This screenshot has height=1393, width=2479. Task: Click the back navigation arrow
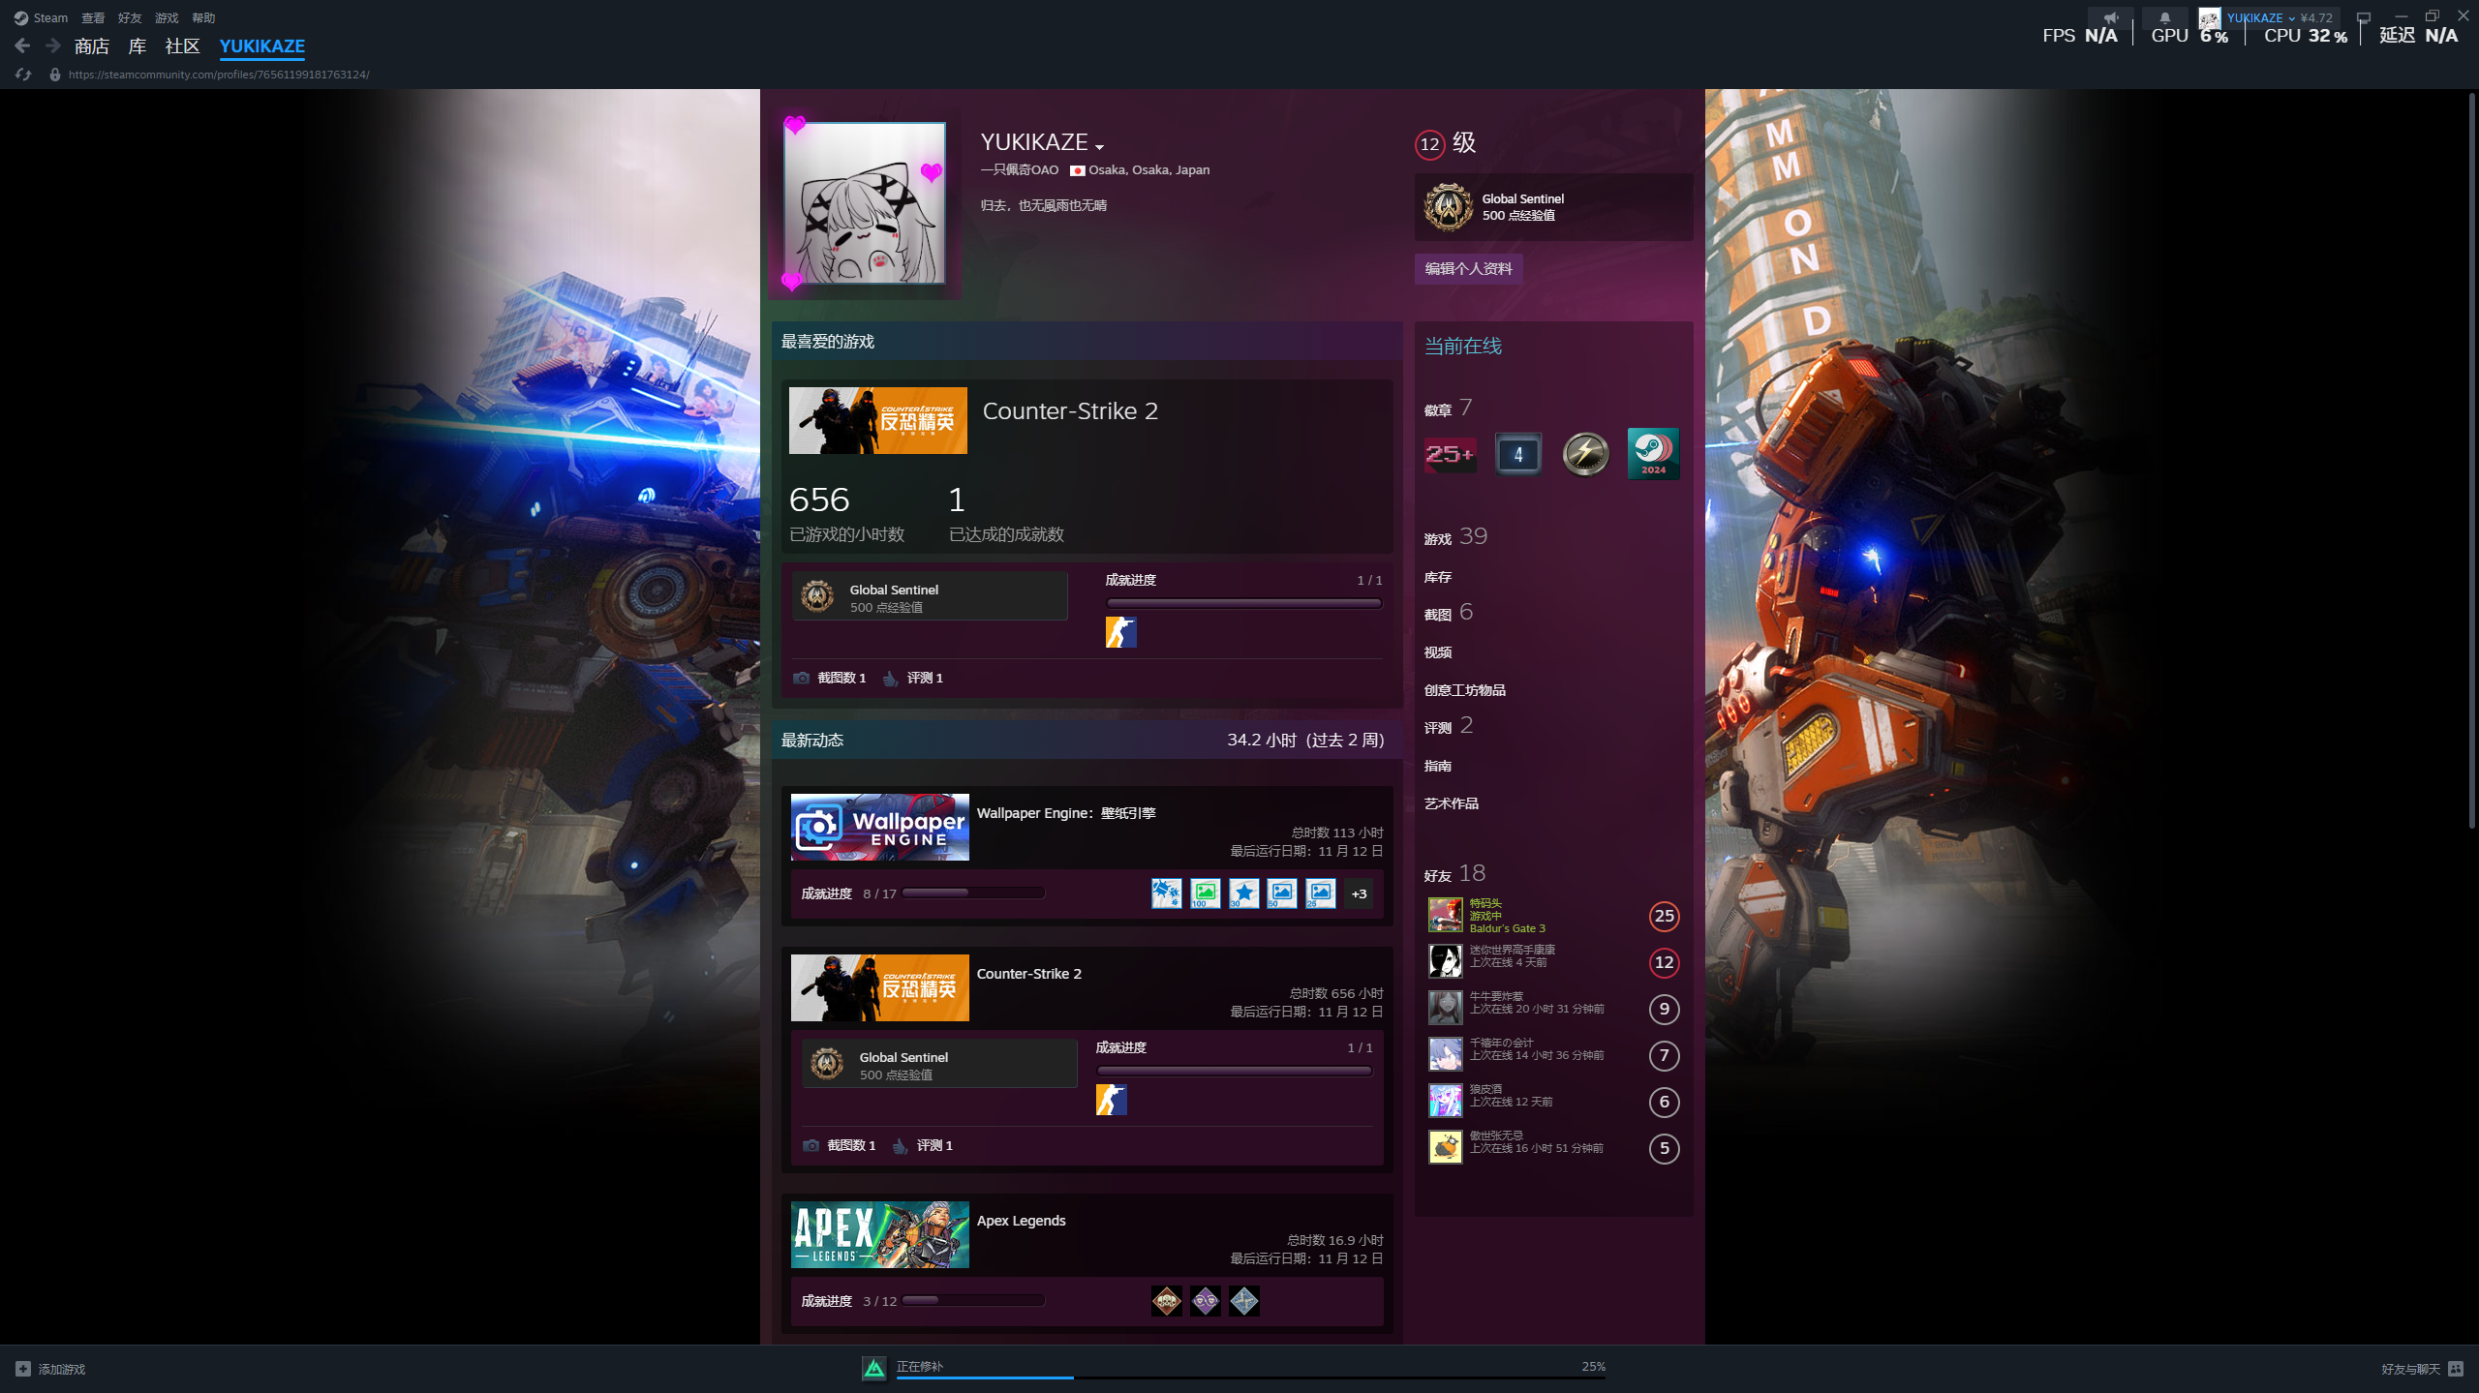(22, 45)
